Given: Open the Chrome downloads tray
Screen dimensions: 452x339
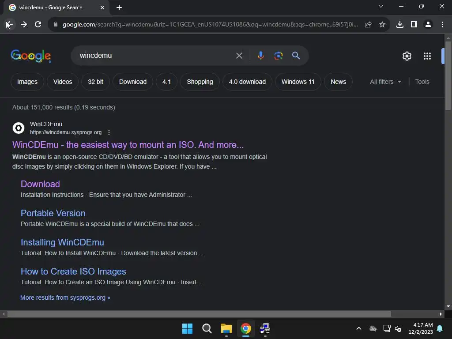Looking at the screenshot, I should point(400,25).
